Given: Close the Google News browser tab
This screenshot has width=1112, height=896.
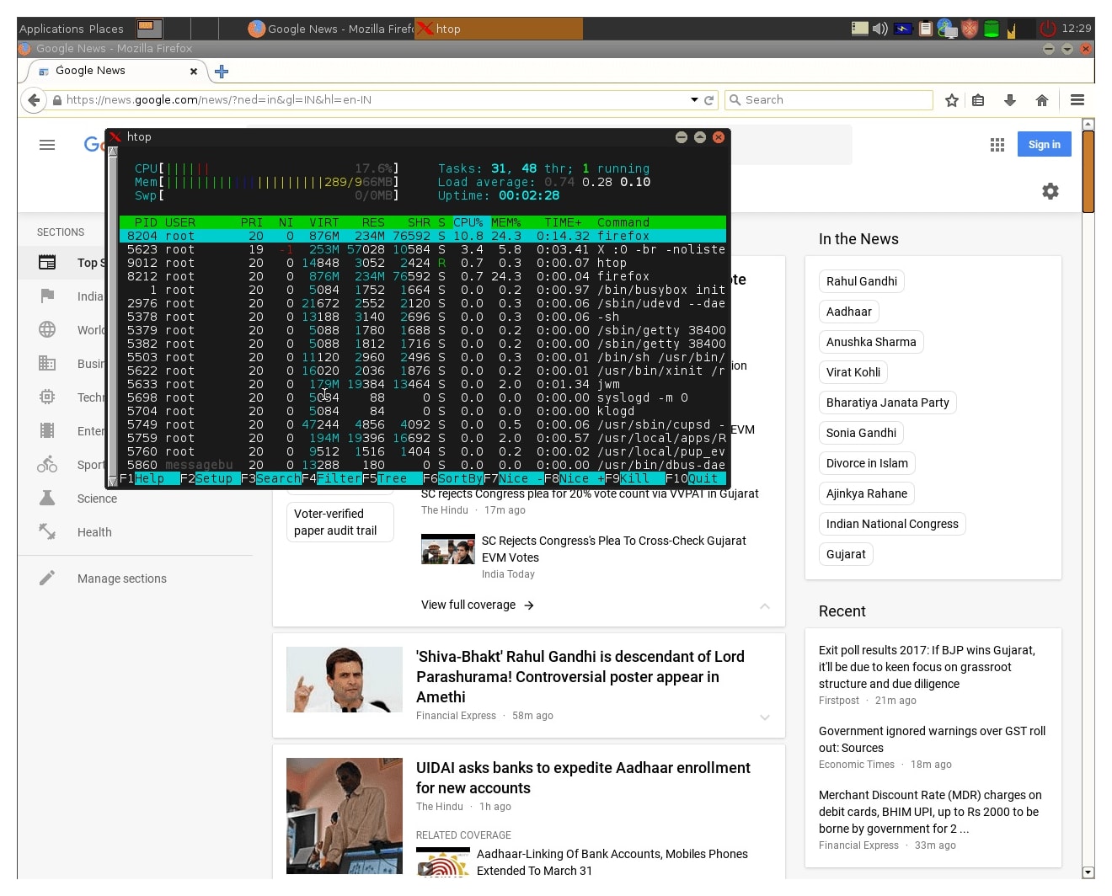Looking at the screenshot, I should click(x=194, y=72).
